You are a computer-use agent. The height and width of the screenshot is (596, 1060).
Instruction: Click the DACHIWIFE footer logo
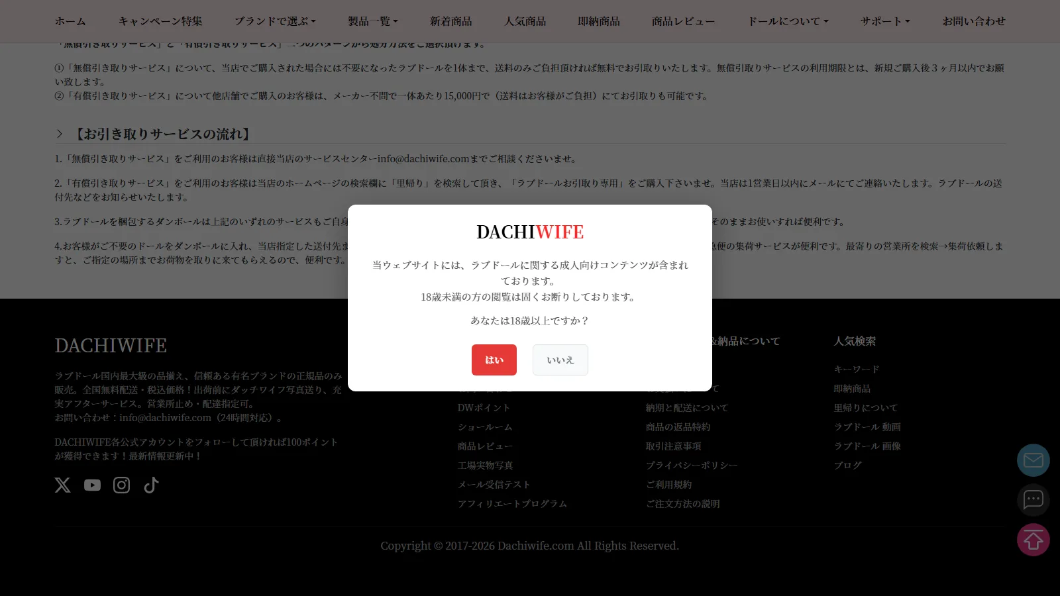[x=111, y=346]
